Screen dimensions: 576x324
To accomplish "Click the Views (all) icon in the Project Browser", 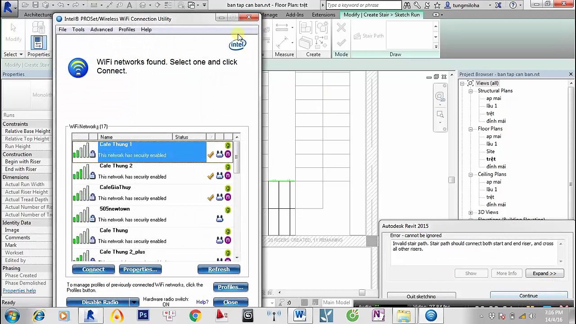I will tap(470, 83).
